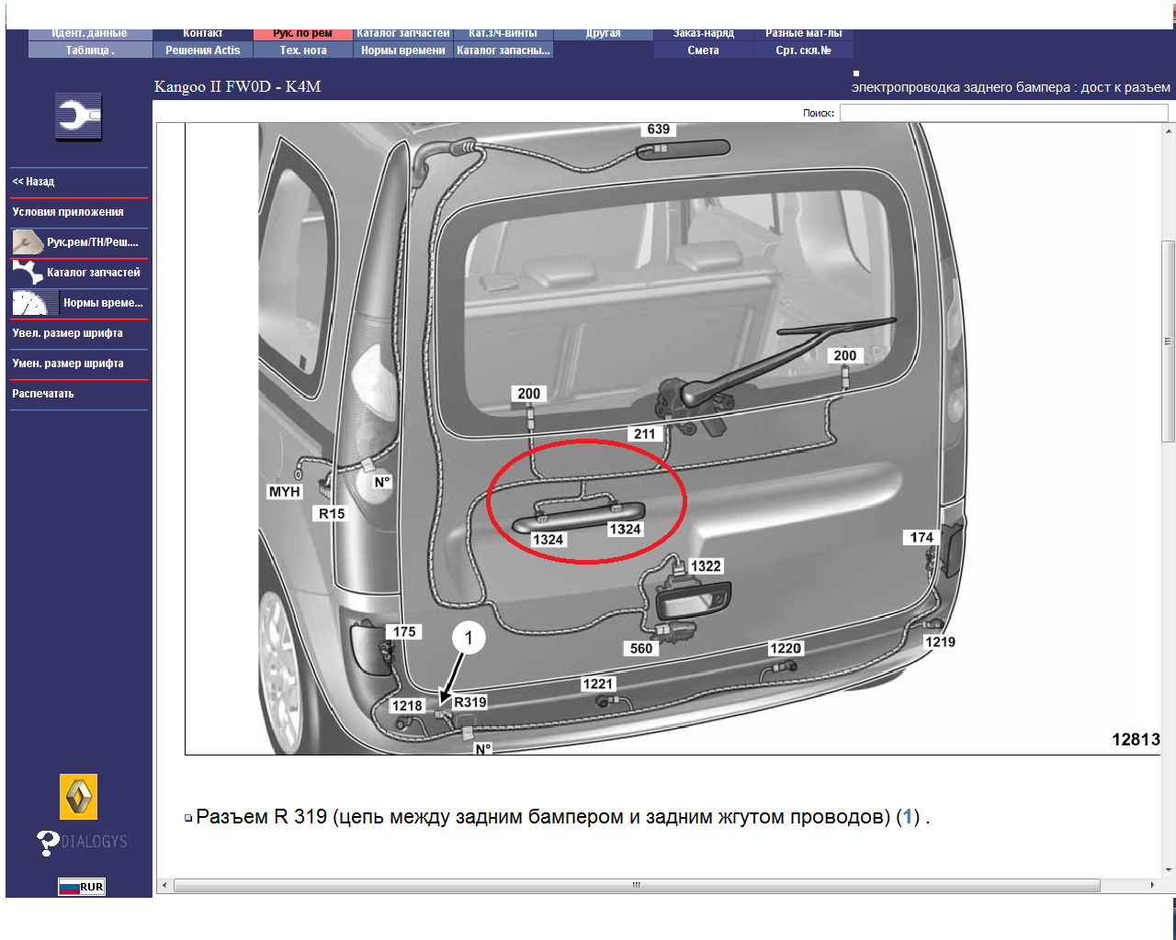
Task: Click the 1221 label on bumper
Action: [598, 684]
